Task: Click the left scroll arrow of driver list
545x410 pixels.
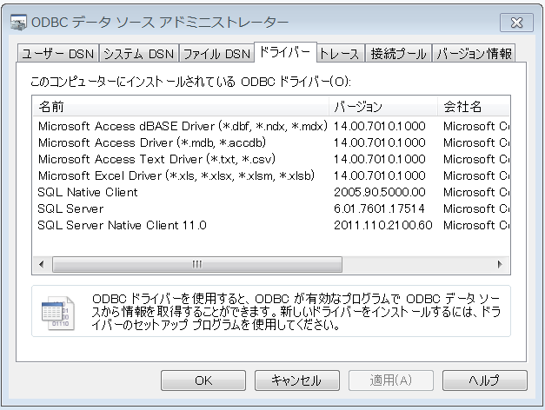Action: click(42, 264)
